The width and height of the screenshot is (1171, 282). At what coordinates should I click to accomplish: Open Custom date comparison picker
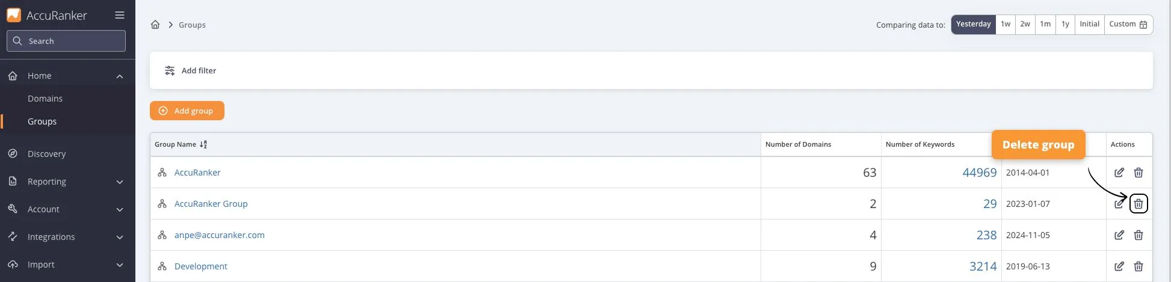click(1128, 24)
